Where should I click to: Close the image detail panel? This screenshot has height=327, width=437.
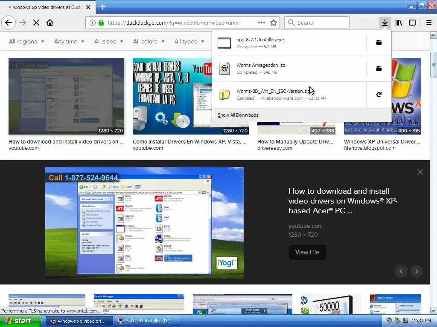(420, 172)
